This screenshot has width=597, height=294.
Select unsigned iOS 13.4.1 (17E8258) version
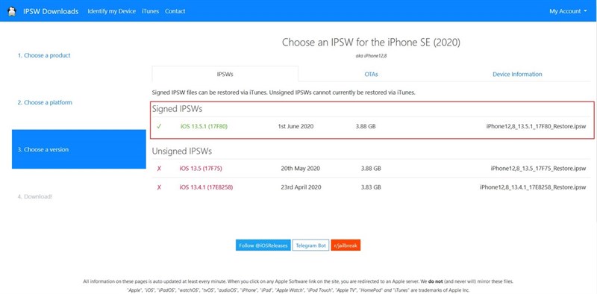tap(206, 187)
